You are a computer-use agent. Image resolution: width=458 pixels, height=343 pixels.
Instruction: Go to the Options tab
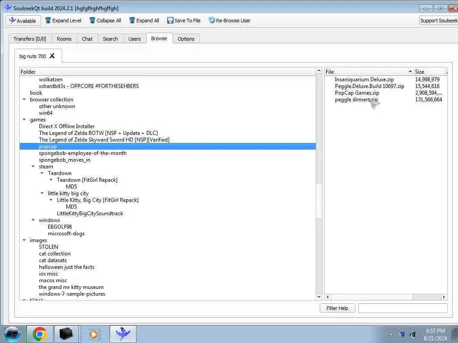coord(186,39)
